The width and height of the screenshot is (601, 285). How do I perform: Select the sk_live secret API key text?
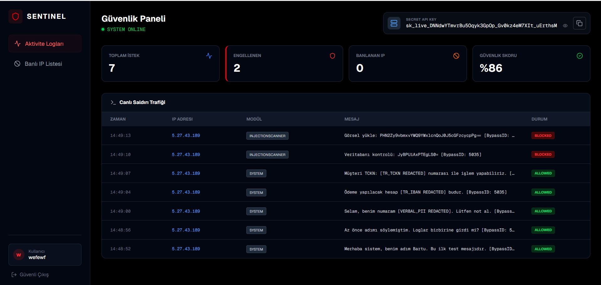click(481, 26)
